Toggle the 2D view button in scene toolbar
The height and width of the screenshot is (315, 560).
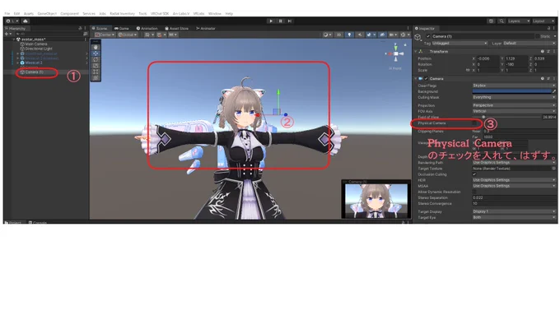coord(339,35)
